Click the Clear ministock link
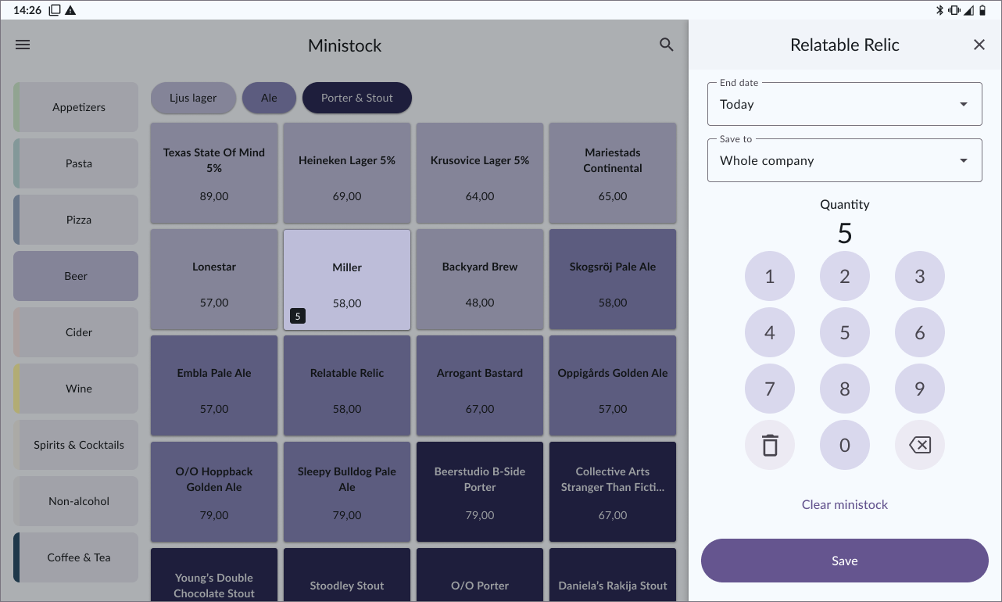This screenshot has height=602, width=1002. 845,504
